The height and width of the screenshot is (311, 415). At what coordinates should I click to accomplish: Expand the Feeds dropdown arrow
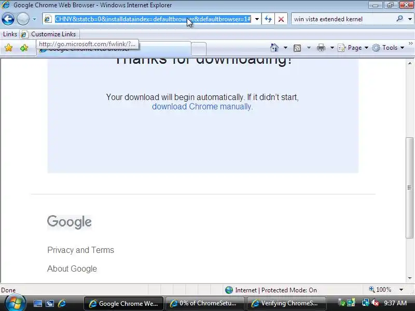[309, 48]
